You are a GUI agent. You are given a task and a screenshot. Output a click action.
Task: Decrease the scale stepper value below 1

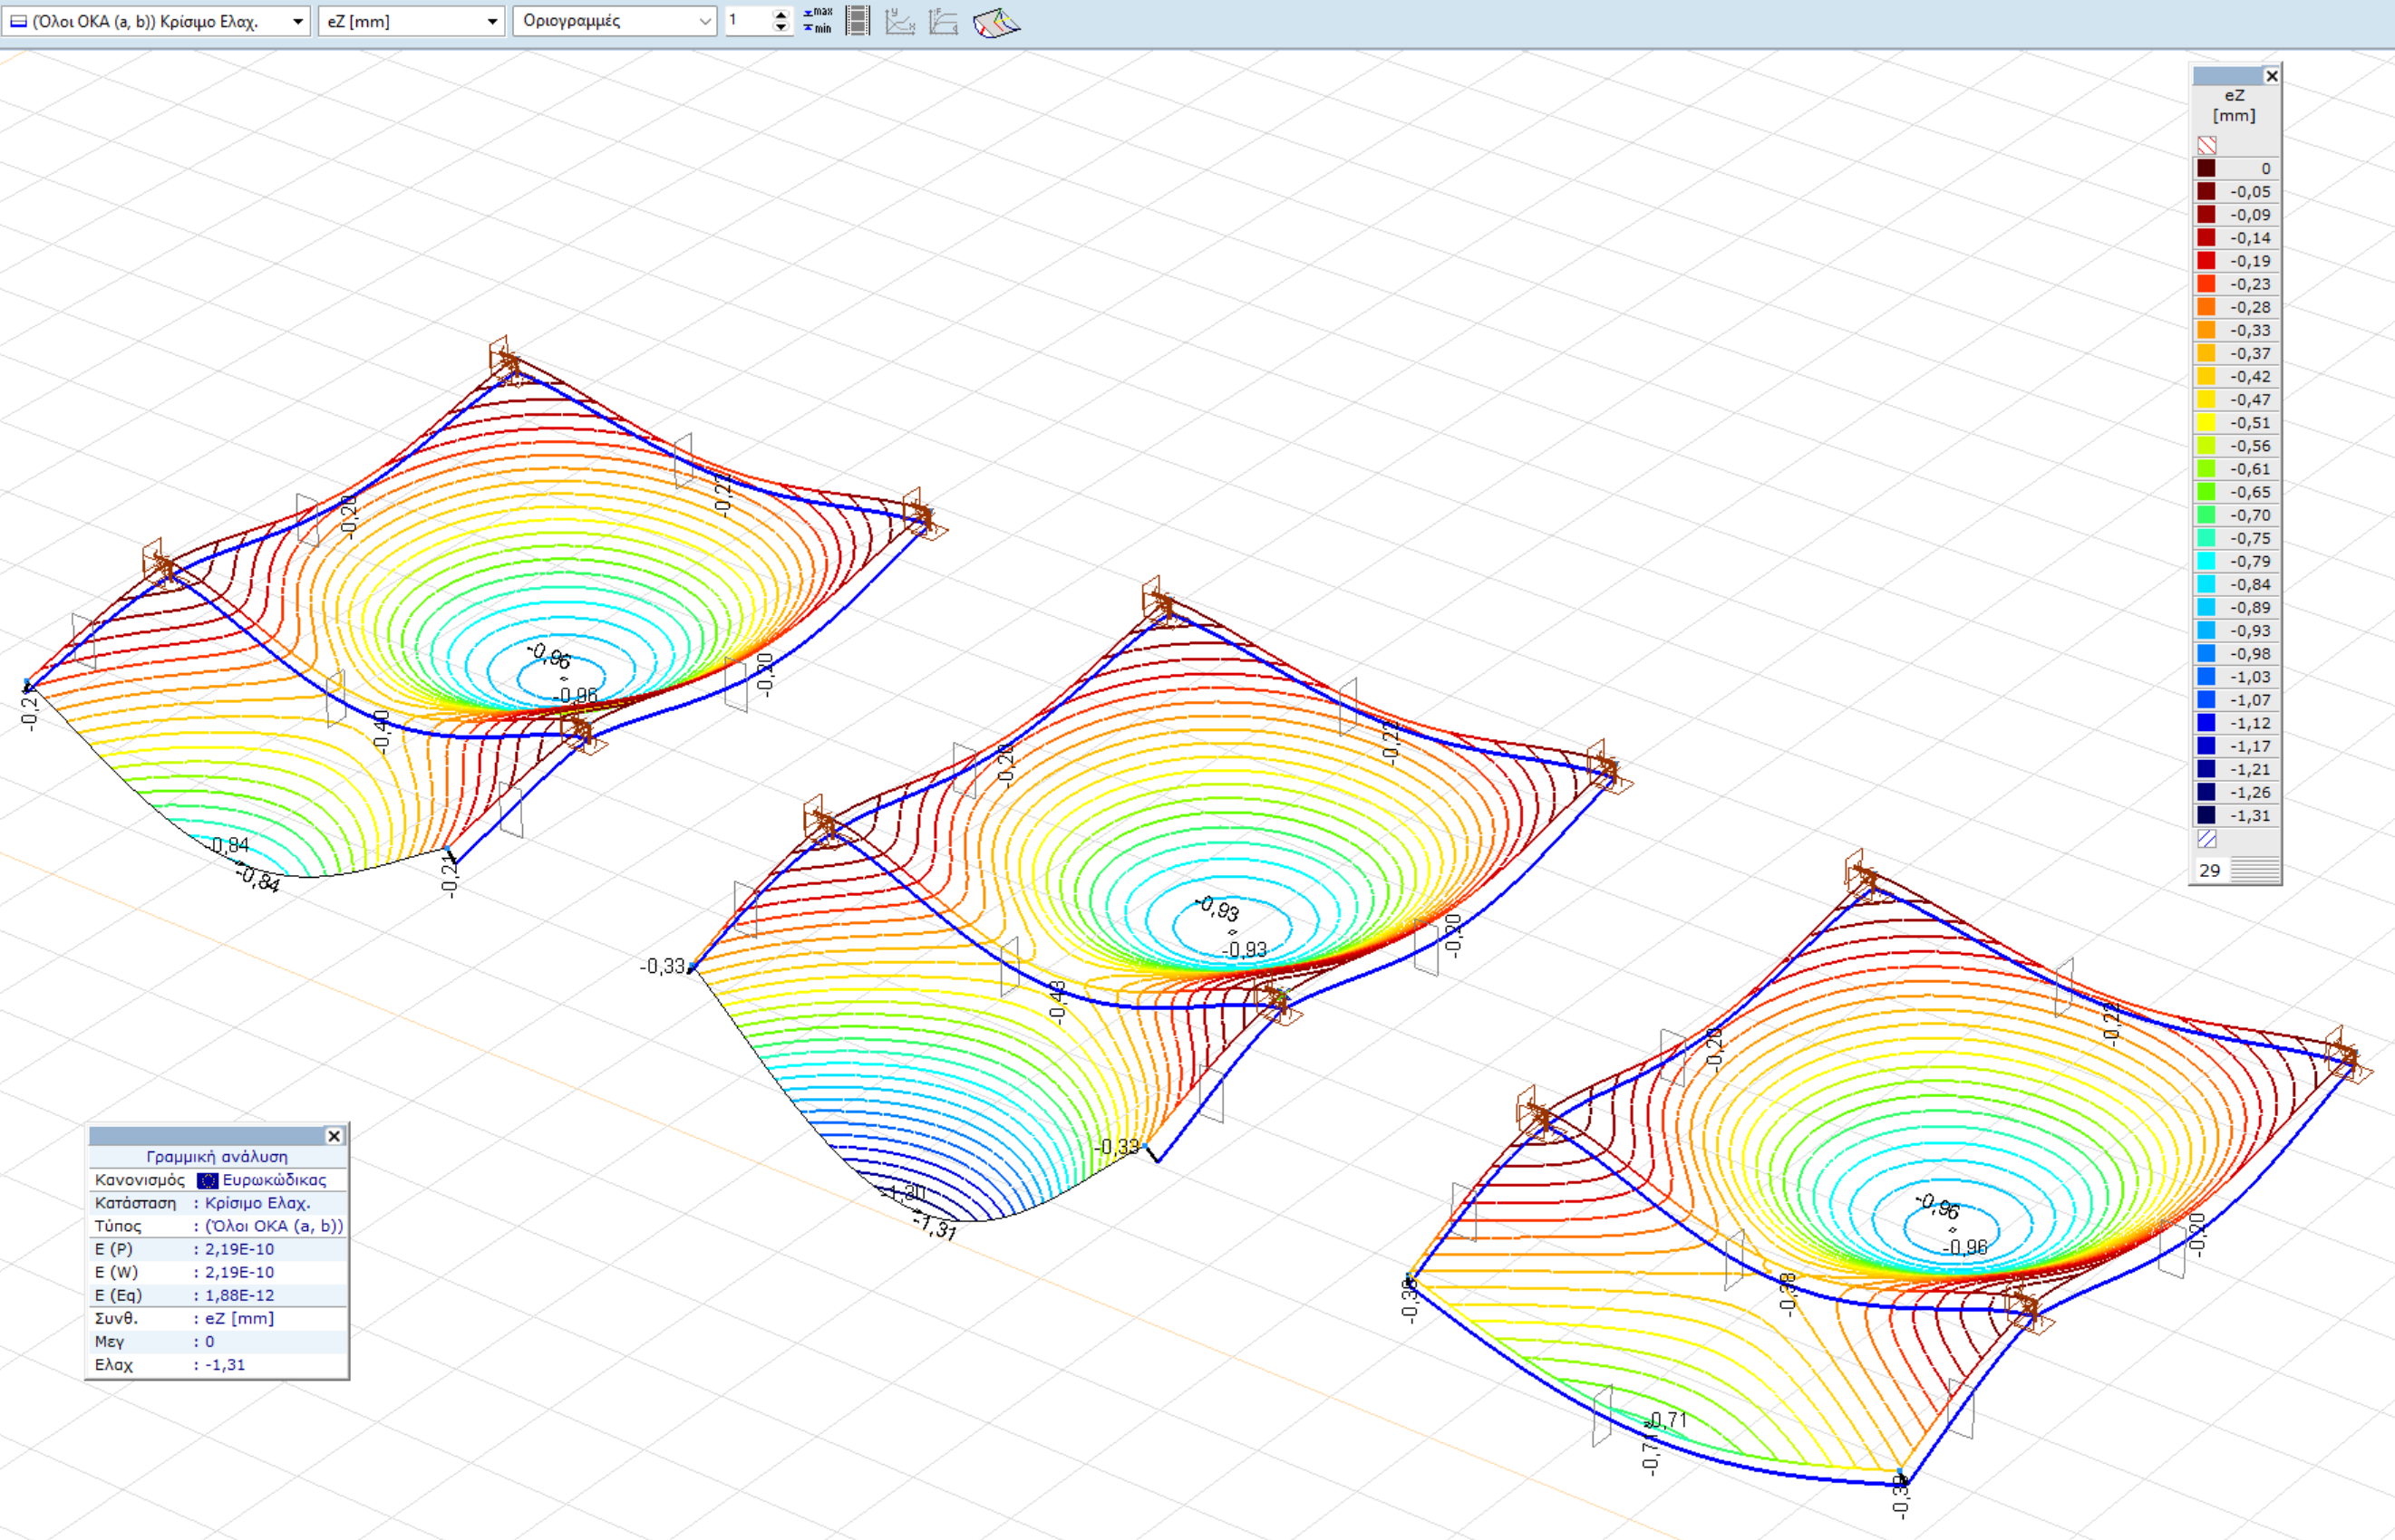coord(781,27)
